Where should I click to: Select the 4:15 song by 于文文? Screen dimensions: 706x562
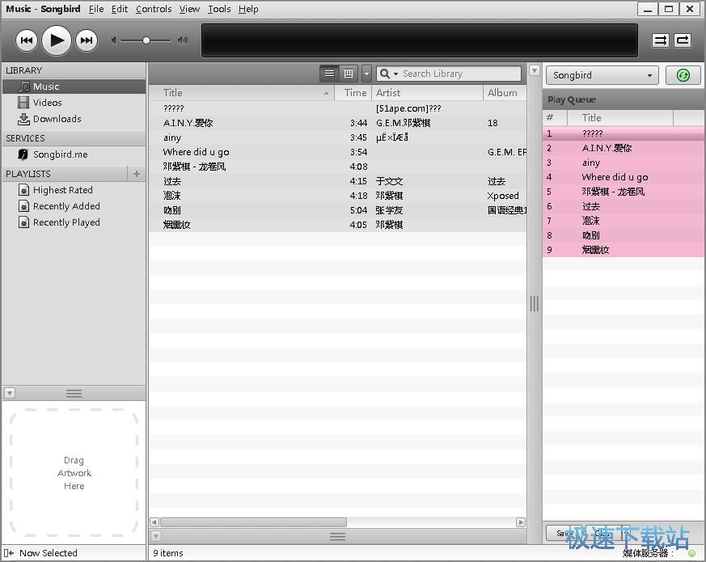[338, 181]
